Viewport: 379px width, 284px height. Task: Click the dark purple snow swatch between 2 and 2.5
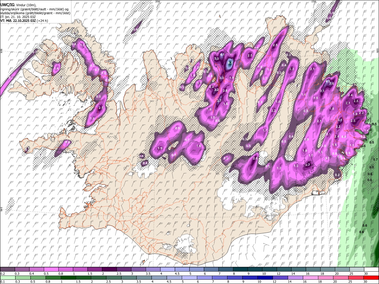(x=109, y=269)
